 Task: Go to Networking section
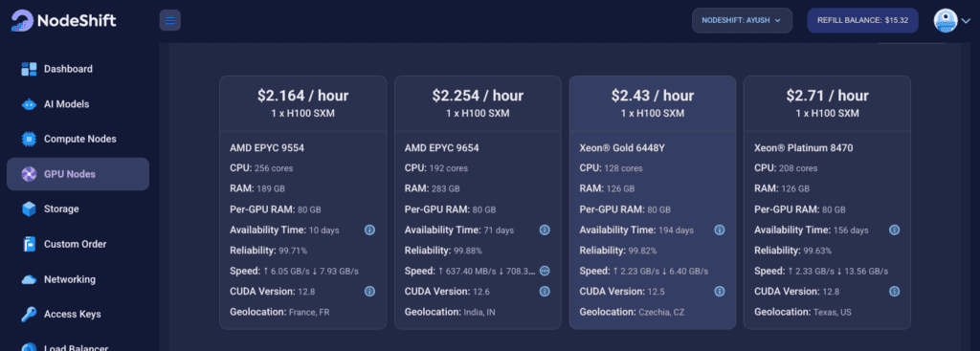click(78, 279)
